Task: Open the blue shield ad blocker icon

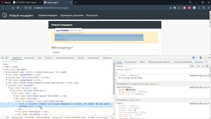Action: pos(175,8)
